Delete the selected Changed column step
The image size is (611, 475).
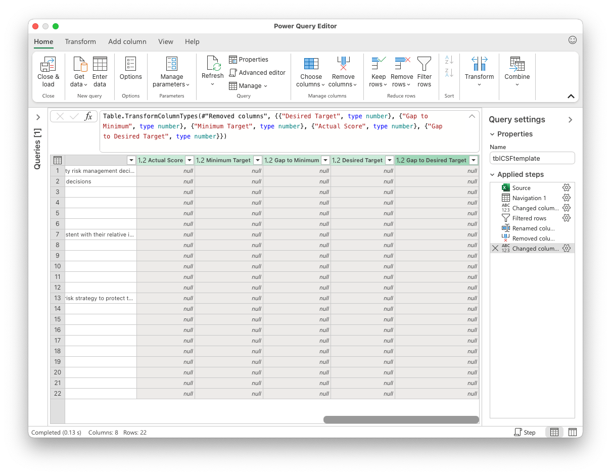click(495, 249)
